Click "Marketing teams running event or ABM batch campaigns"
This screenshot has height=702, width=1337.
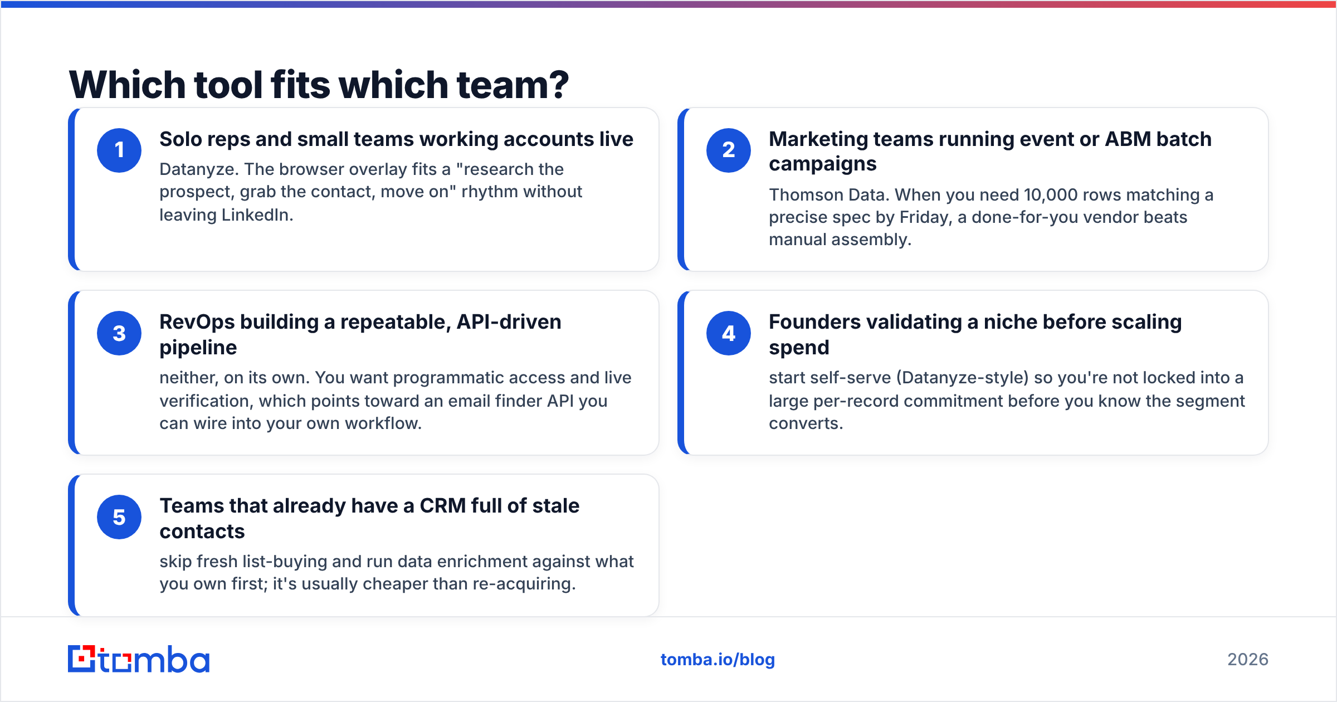pos(990,151)
